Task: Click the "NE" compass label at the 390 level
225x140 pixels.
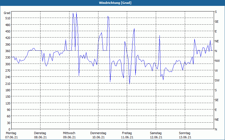Action: tap(217, 41)
